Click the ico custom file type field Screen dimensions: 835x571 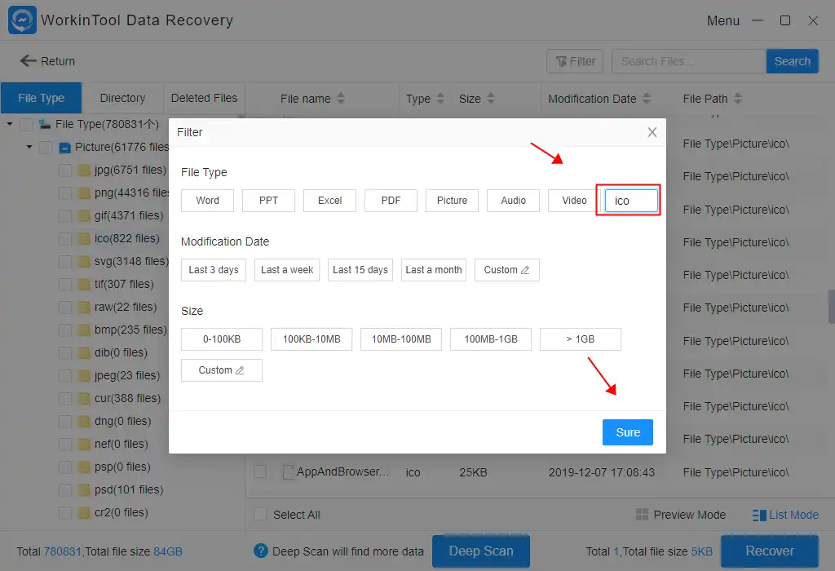(x=631, y=201)
